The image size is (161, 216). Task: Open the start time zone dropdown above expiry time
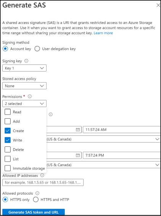[103, 139]
